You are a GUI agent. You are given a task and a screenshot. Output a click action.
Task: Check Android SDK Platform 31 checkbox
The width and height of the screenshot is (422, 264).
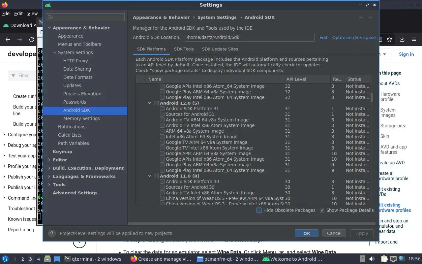click(162, 109)
